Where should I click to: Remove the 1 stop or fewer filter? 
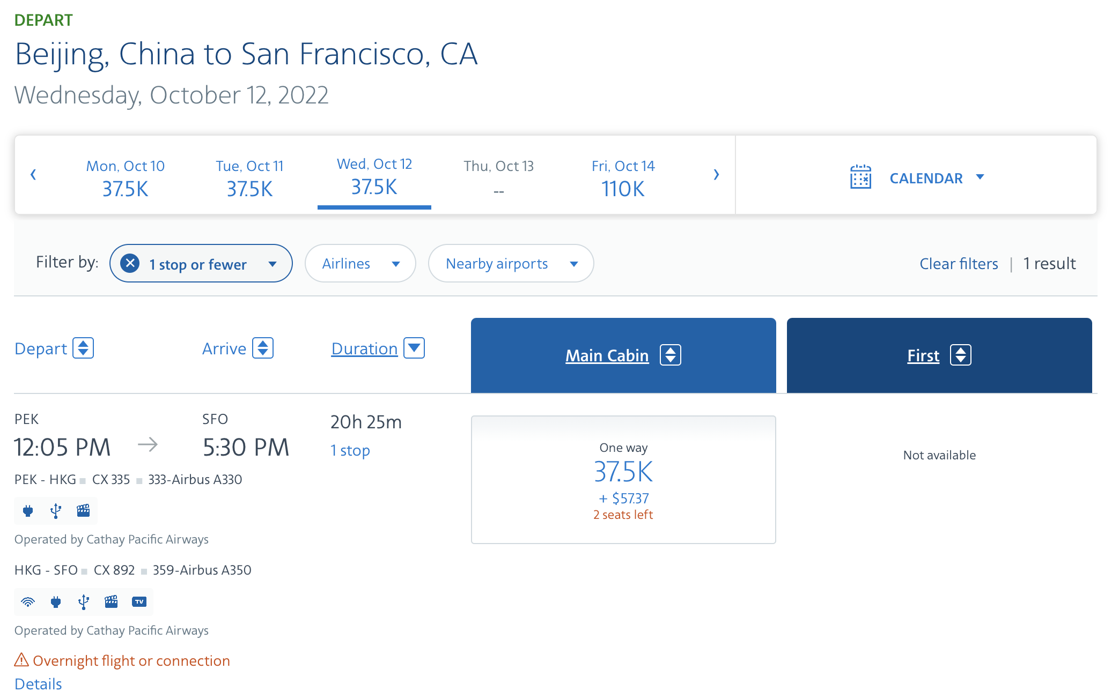click(x=130, y=263)
